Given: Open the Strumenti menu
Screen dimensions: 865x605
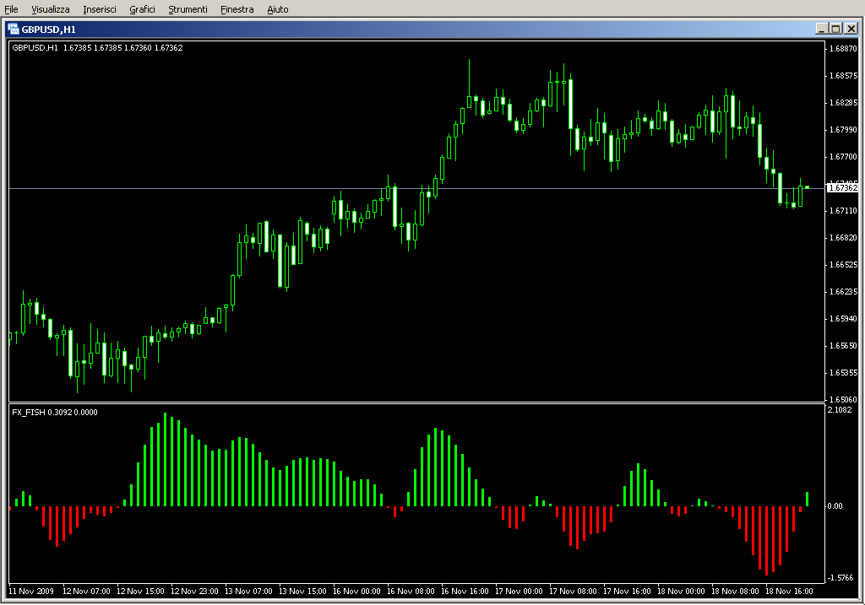Looking at the screenshot, I should pos(188,9).
